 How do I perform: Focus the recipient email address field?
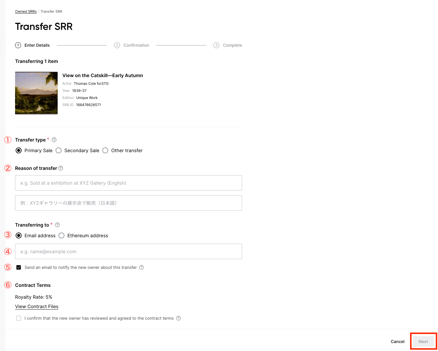pyautogui.click(x=128, y=251)
